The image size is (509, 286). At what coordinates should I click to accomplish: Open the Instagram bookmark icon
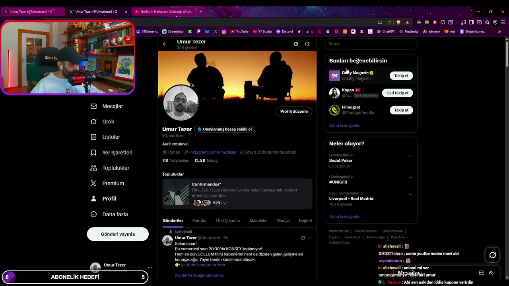[224, 31]
